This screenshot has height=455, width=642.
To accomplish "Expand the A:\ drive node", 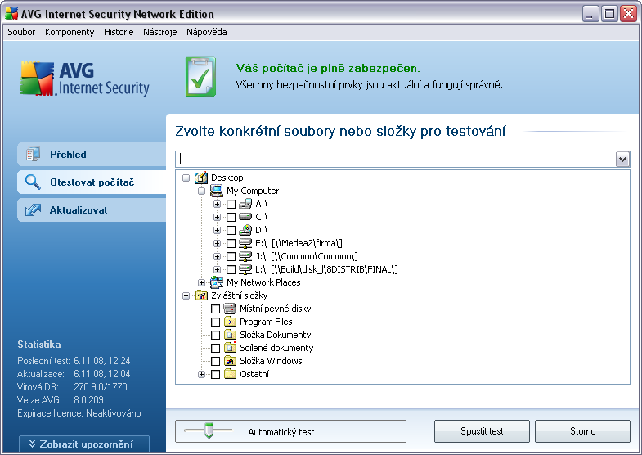I will (217, 204).
